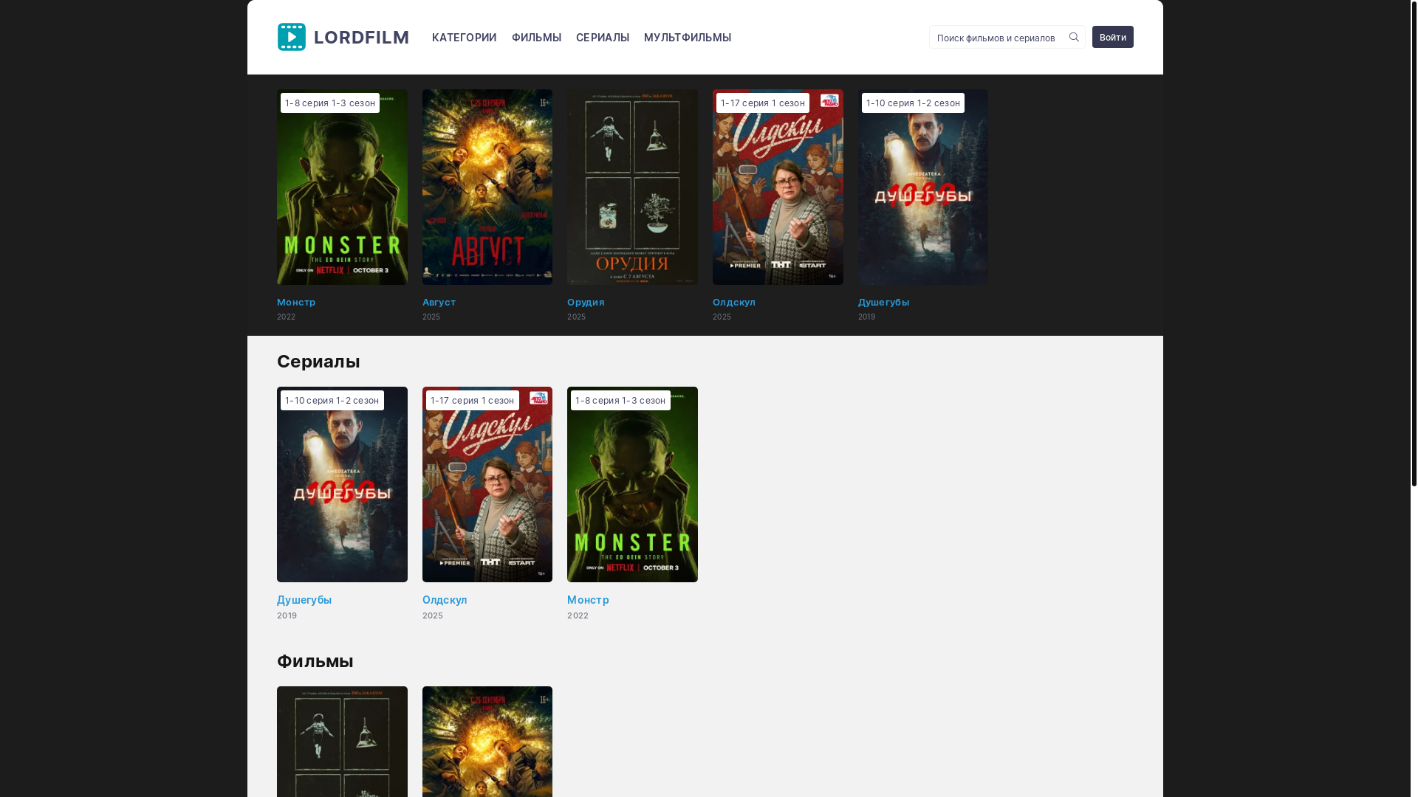Go to the СЕРИАЛЫ section
Screen dimensions: 1418x797
[603, 38]
